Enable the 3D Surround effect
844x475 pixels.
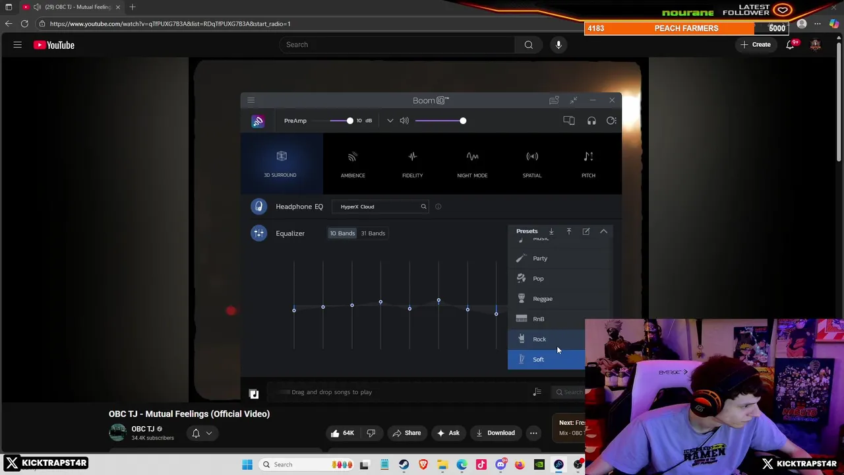point(281,164)
